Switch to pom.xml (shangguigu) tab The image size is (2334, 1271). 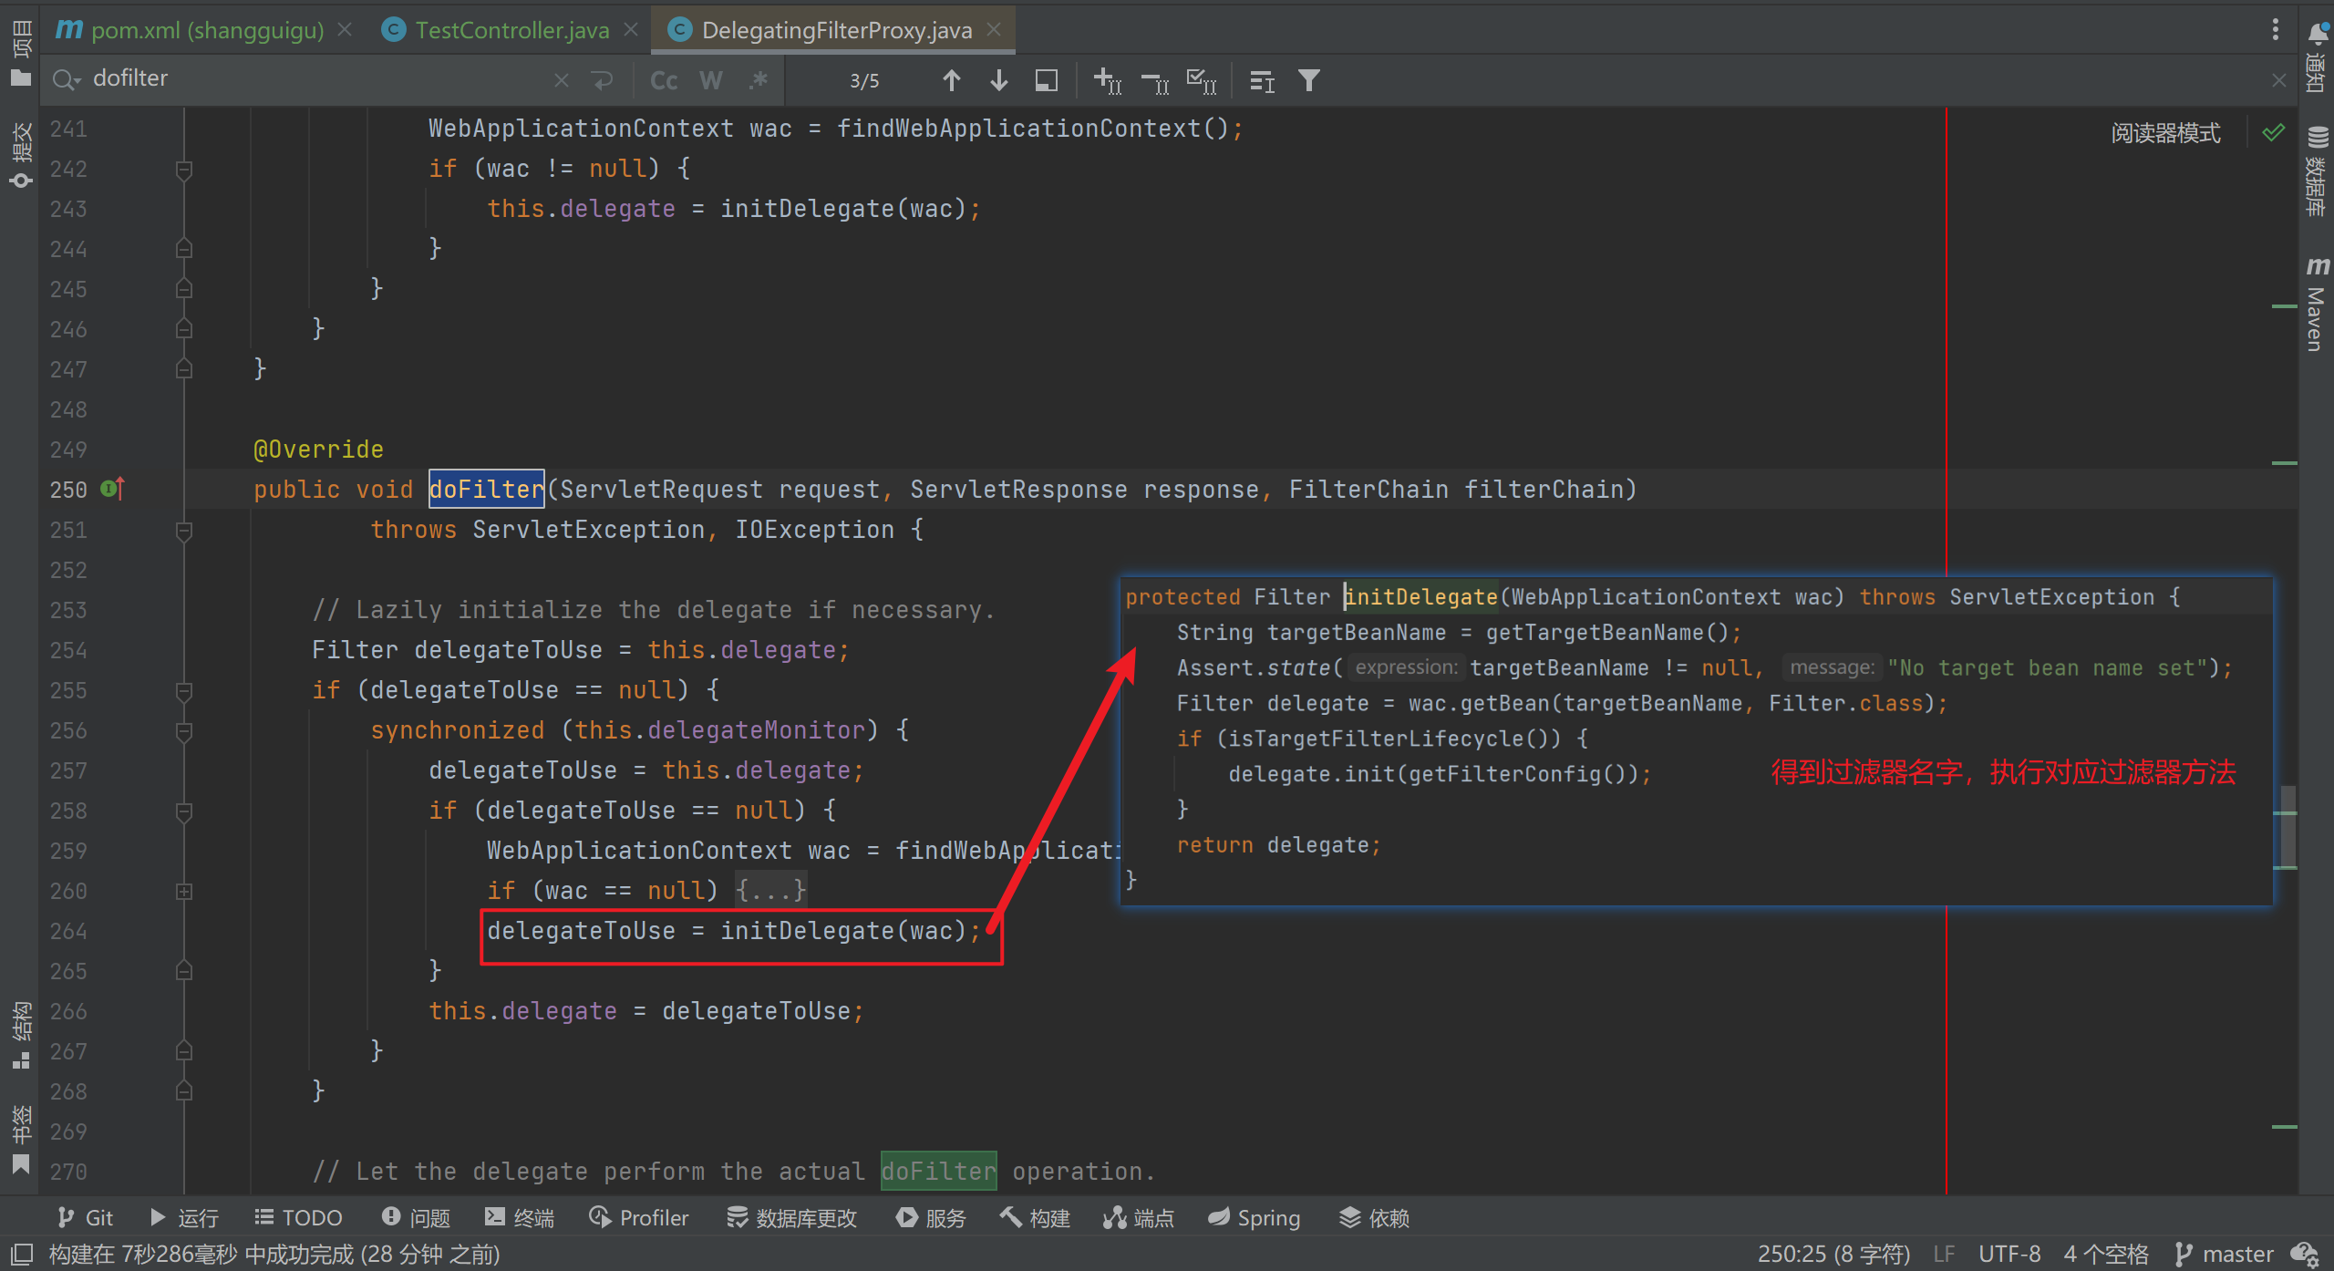206,30
